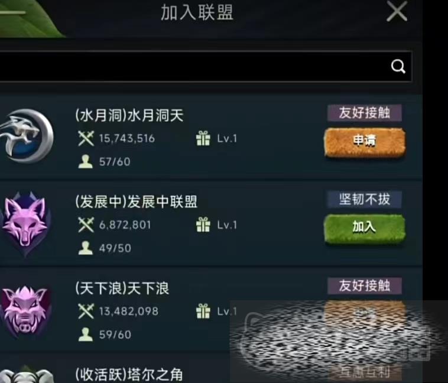Close the 加入联盟 dialog
Screen dimensions: 448x383
tap(397, 11)
